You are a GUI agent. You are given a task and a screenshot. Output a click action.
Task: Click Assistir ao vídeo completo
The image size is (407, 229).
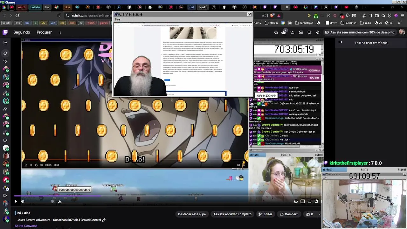[232, 214]
